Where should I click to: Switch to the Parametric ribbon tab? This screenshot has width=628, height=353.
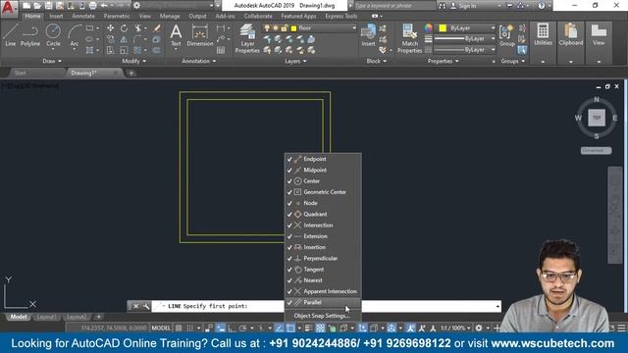click(x=117, y=17)
